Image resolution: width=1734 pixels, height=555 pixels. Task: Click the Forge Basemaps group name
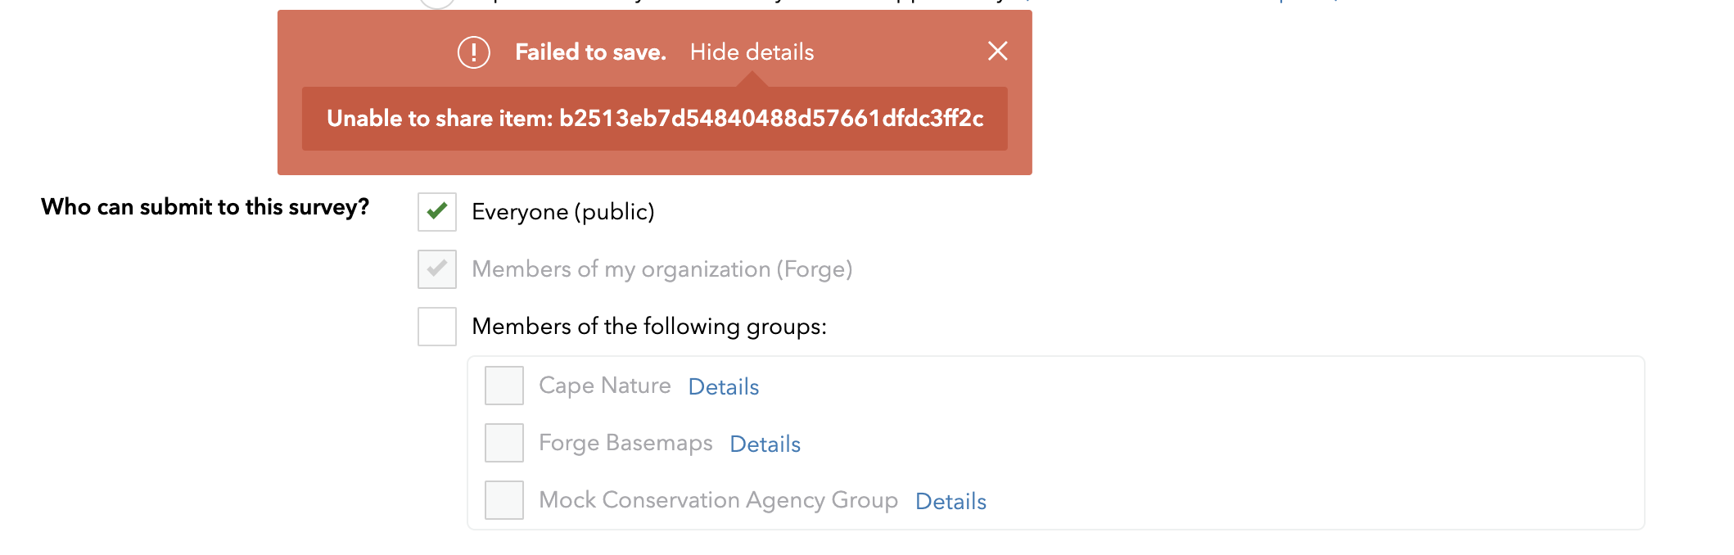(625, 443)
